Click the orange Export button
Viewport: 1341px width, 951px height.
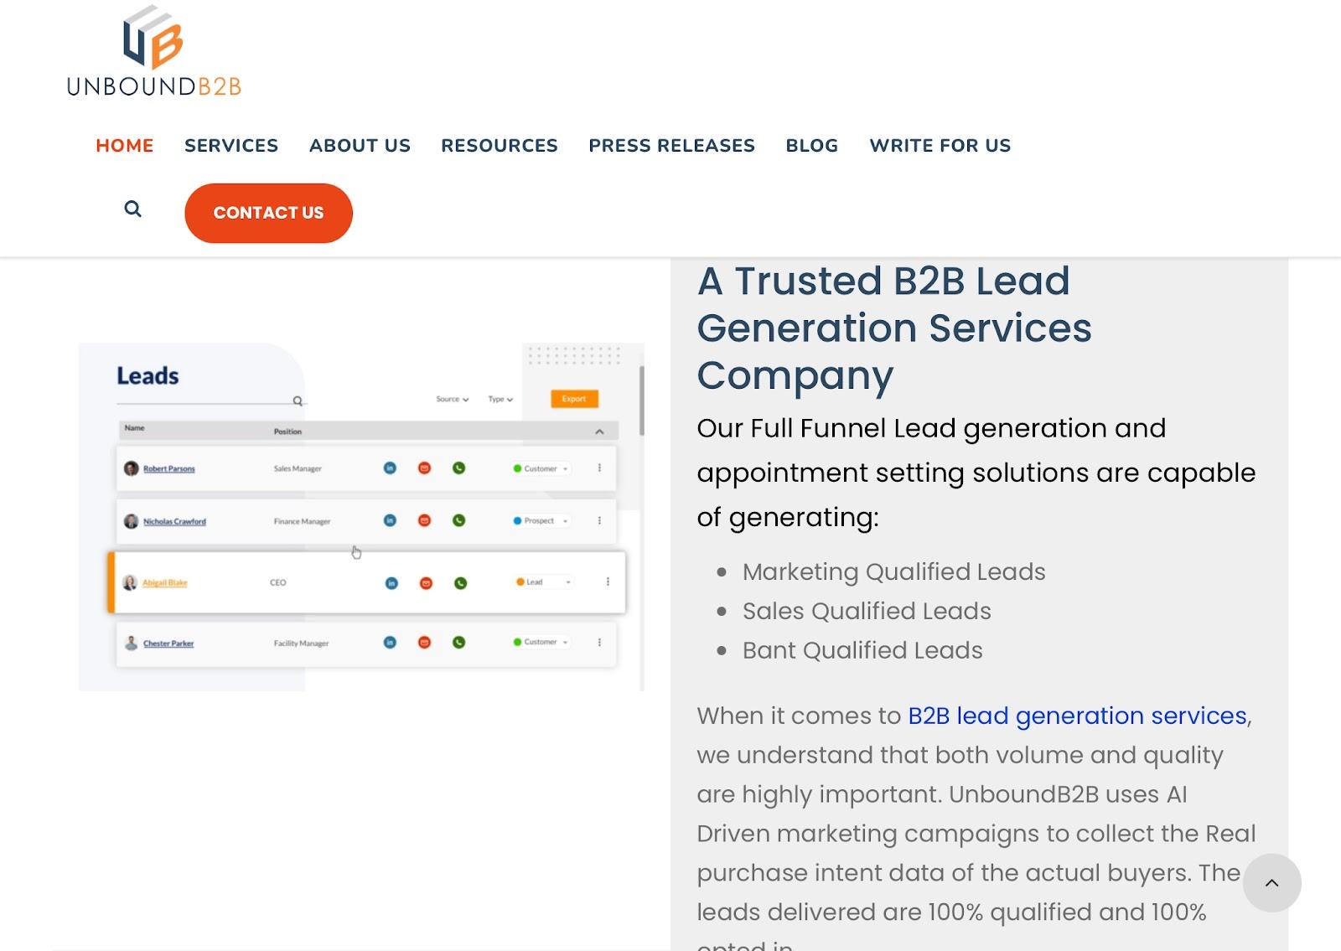tap(574, 399)
